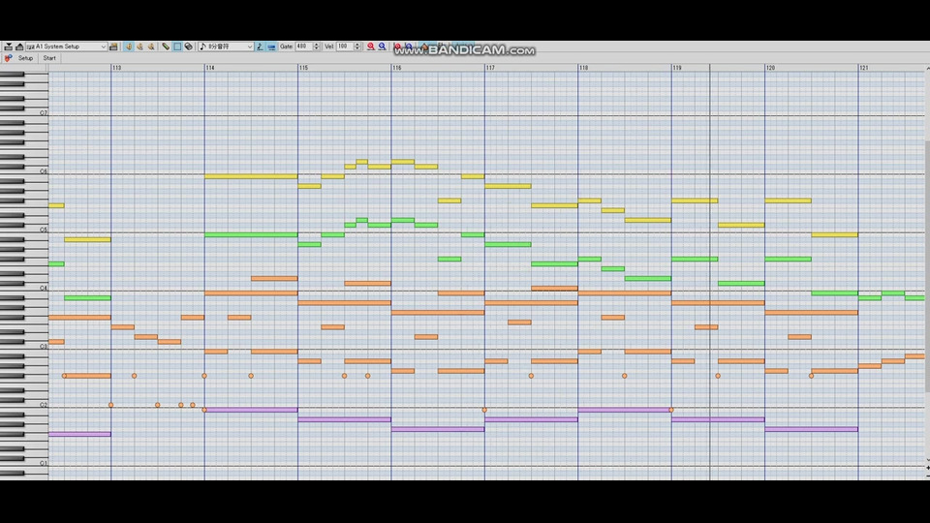Viewport: 930px width, 523px height.
Task: Click the C6 piano key label
Action: click(x=44, y=171)
